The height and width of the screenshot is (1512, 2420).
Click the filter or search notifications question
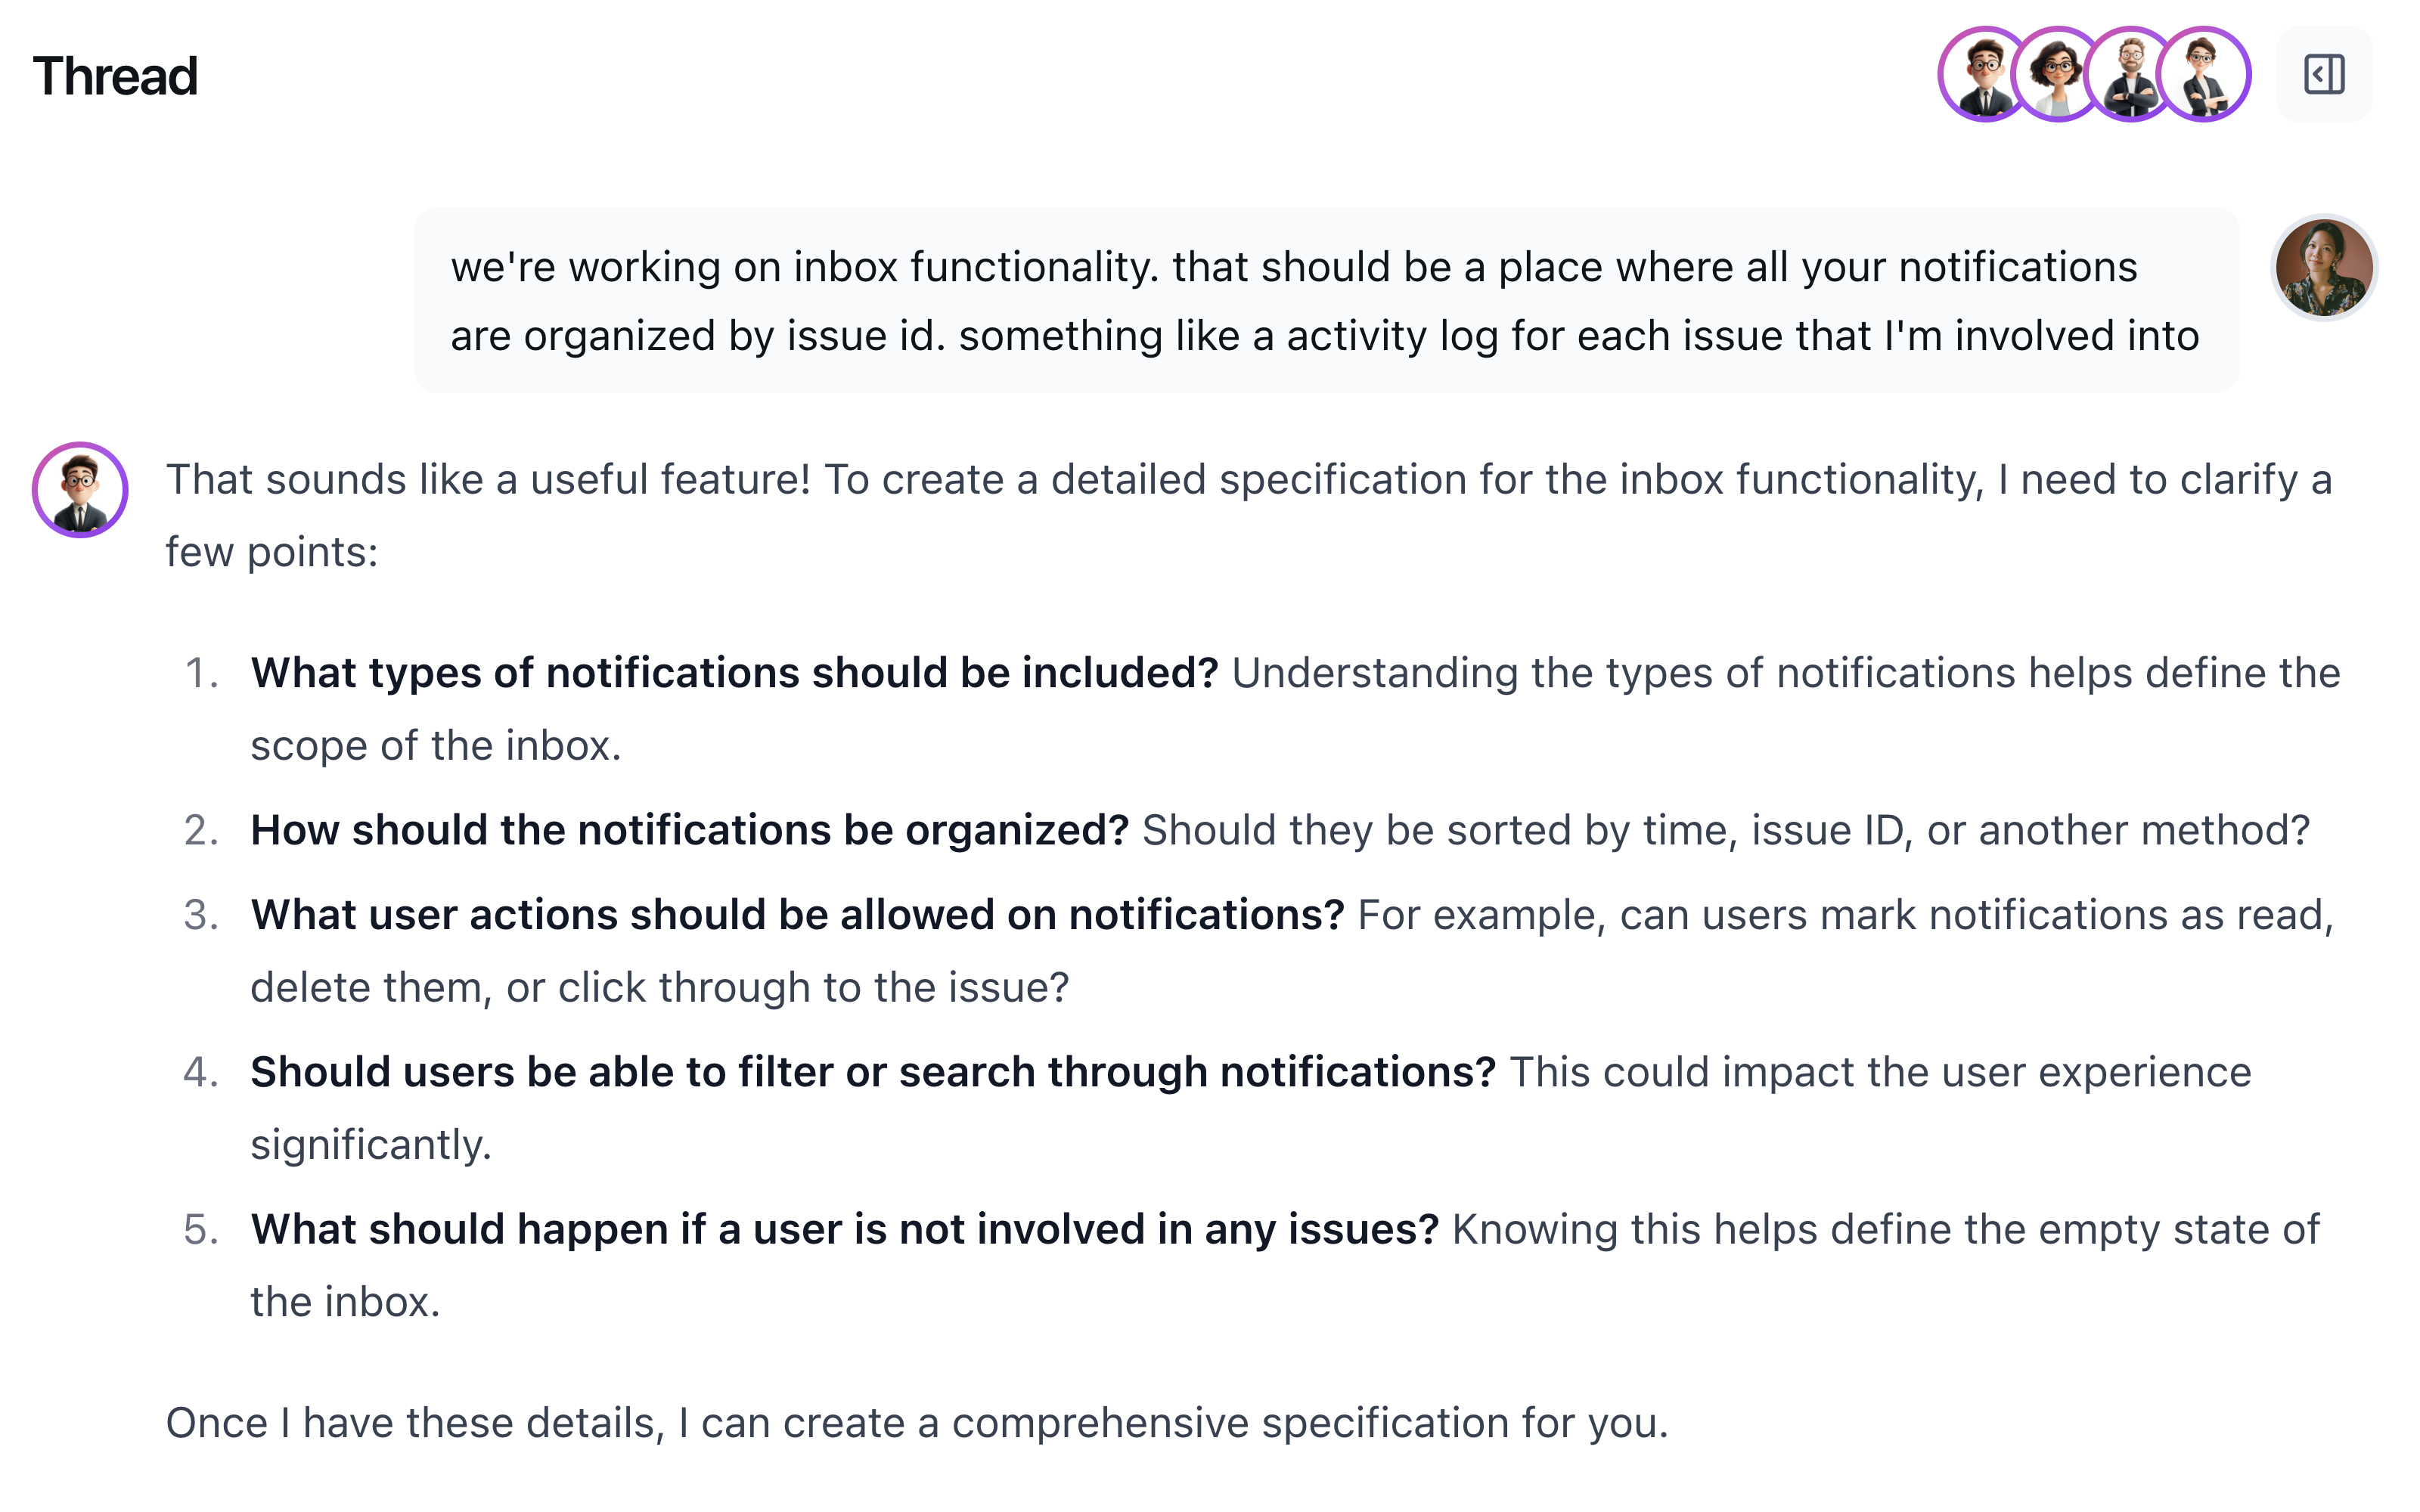[872, 1072]
